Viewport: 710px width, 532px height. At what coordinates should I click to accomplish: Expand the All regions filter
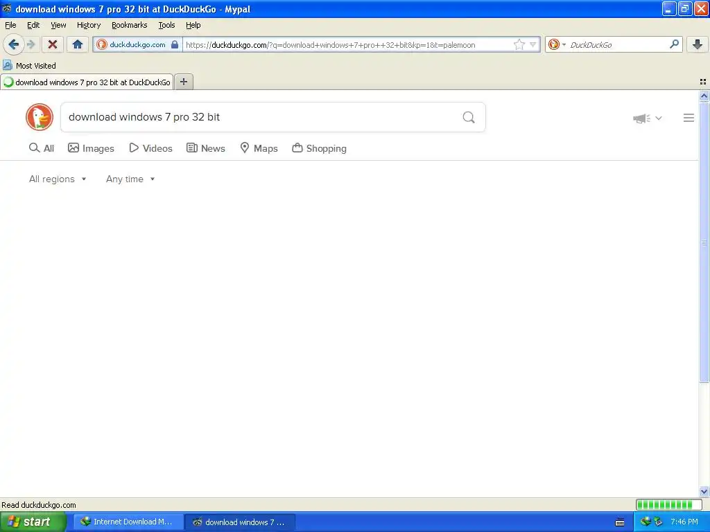(58, 179)
